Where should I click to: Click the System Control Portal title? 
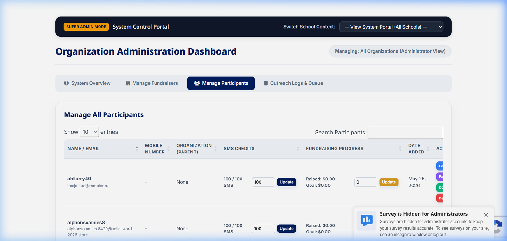pyautogui.click(x=141, y=27)
